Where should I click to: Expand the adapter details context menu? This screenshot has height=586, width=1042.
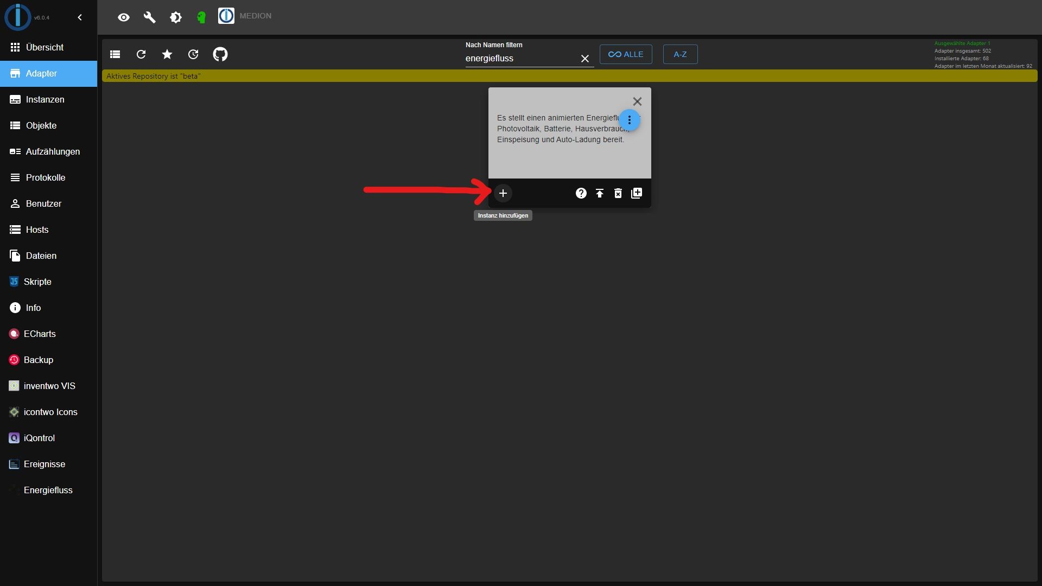coord(629,119)
